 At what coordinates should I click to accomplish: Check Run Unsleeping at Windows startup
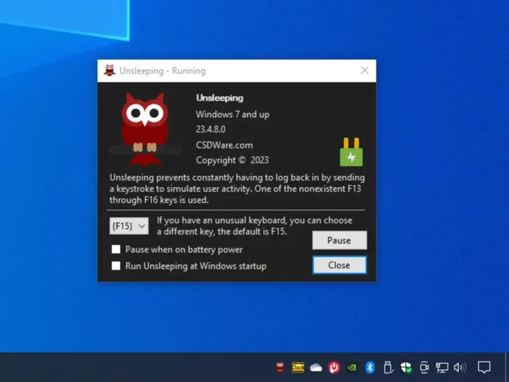point(116,265)
